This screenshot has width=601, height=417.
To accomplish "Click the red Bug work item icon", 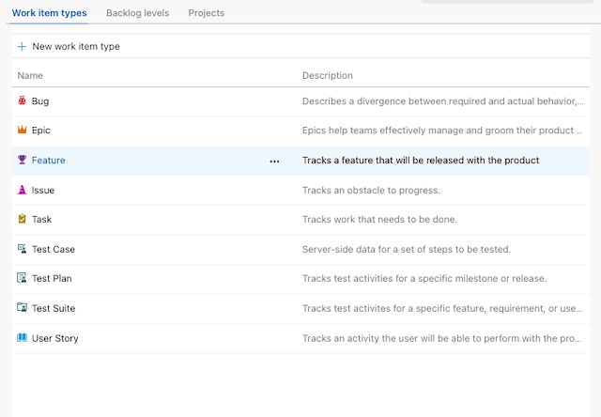I will (x=23, y=100).
